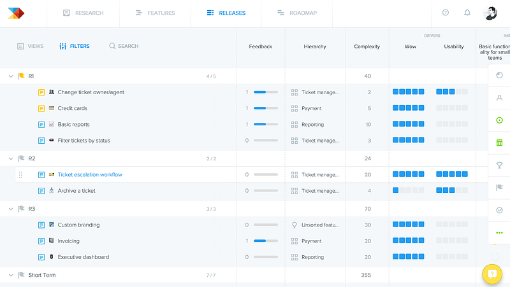
Task: Click the Short Term release flag icon
Action: coord(22,275)
